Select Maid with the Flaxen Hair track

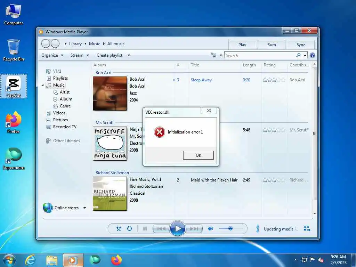tap(214, 180)
